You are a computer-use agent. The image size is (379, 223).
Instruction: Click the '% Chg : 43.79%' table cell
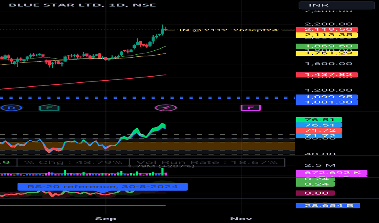coord(73,163)
